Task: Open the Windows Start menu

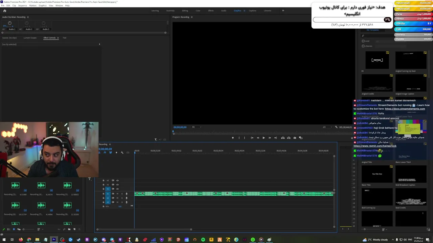Action: 4,240
